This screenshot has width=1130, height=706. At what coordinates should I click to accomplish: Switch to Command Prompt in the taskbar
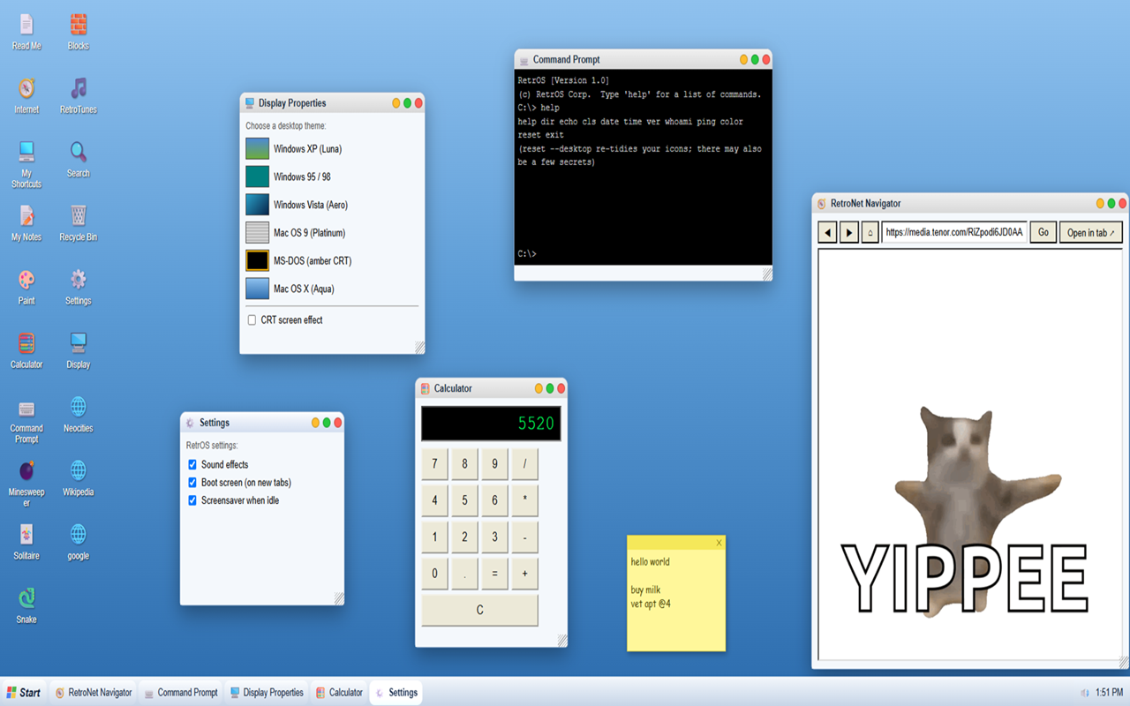[x=181, y=693]
